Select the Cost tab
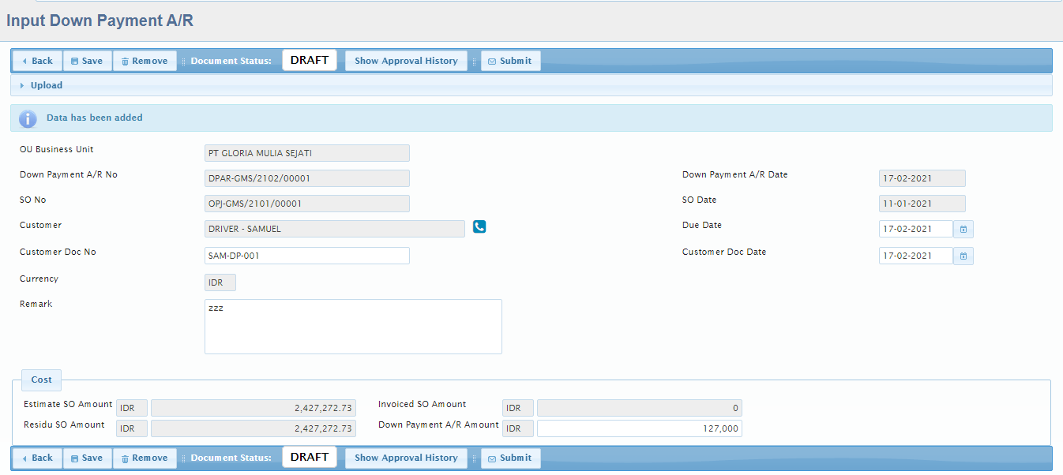Image resolution: width=1063 pixels, height=475 pixels. (41, 380)
